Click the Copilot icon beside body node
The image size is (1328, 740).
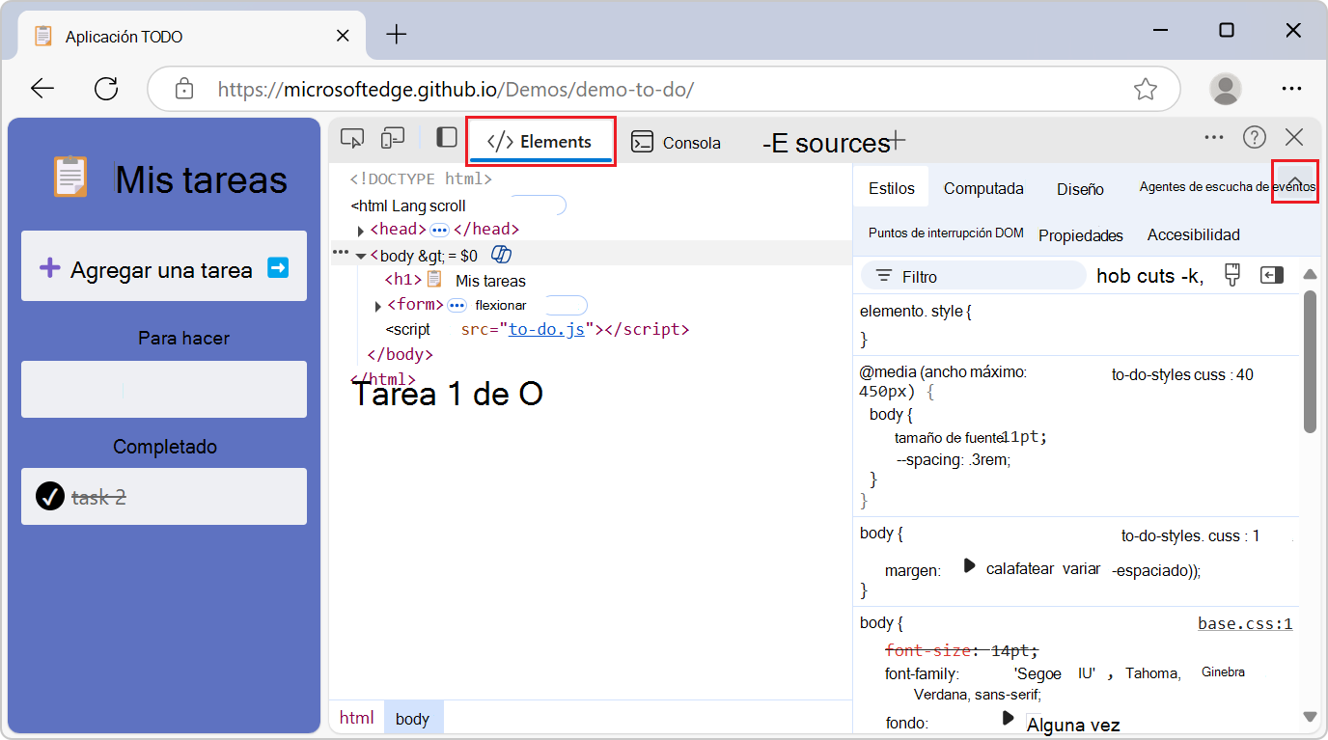coord(501,255)
